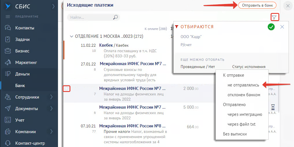Image resolution: width=294 pixels, height=147 pixels.
Task: Click the Отправить в банк button
Action: (257, 5)
